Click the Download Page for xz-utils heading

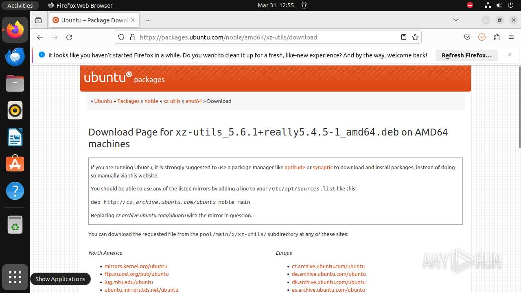tap(268, 138)
